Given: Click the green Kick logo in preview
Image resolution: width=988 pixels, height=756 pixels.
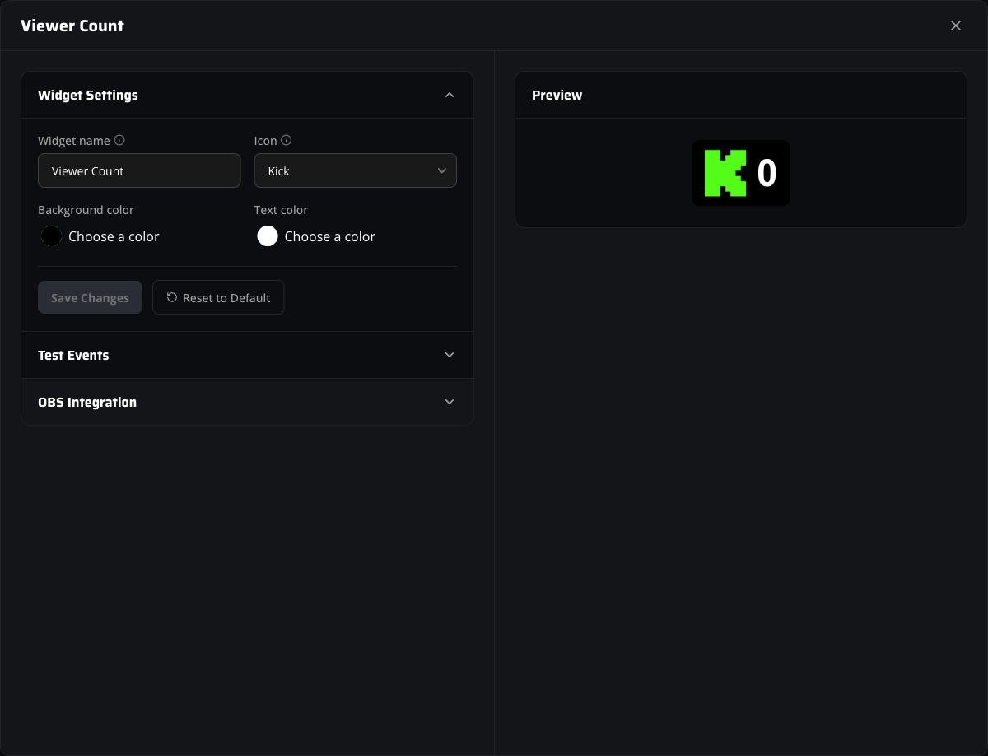Looking at the screenshot, I should [725, 173].
